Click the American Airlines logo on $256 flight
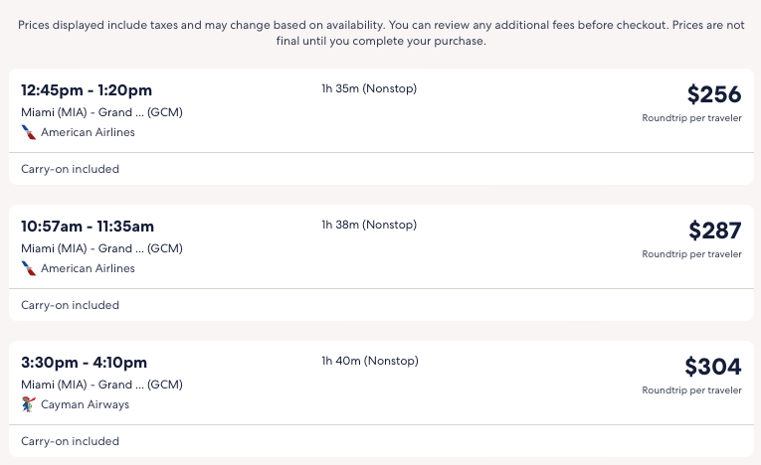 coord(29,132)
